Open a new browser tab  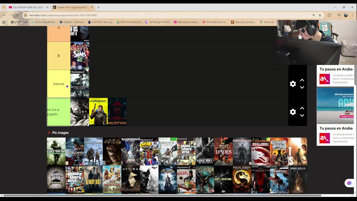(x=98, y=7)
